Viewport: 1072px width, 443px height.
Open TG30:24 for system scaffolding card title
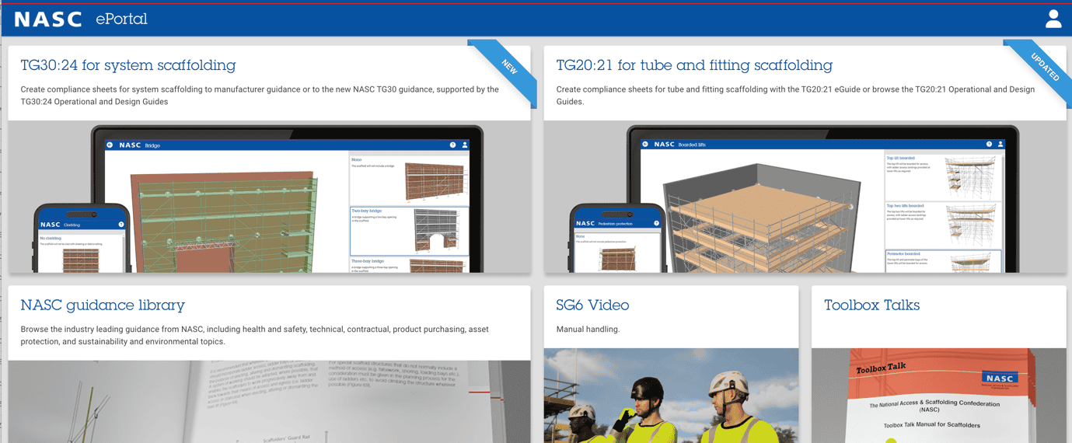point(128,65)
